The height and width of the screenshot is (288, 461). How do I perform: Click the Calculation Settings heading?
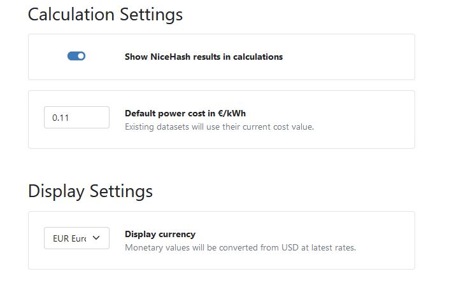(x=105, y=15)
